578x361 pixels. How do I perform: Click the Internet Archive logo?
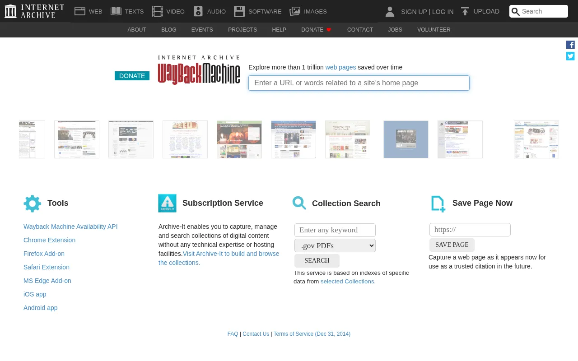pyautogui.click(x=34, y=11)
